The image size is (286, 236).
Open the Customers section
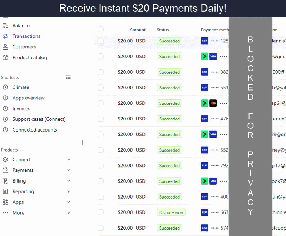click(x=24, y=47)
